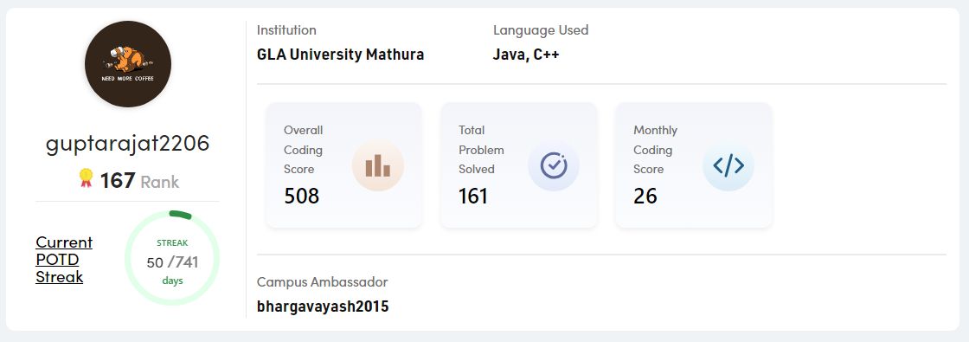Open the Current POTD Streak link
969x342 pixels.
64,259
